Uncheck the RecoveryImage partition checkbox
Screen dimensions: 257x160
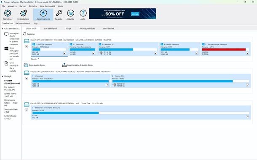(x=247, y=53)
